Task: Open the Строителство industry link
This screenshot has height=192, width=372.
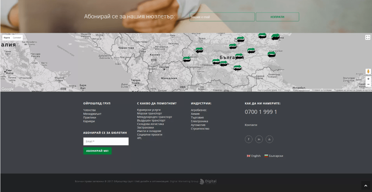Action: [x=200, y=129]
